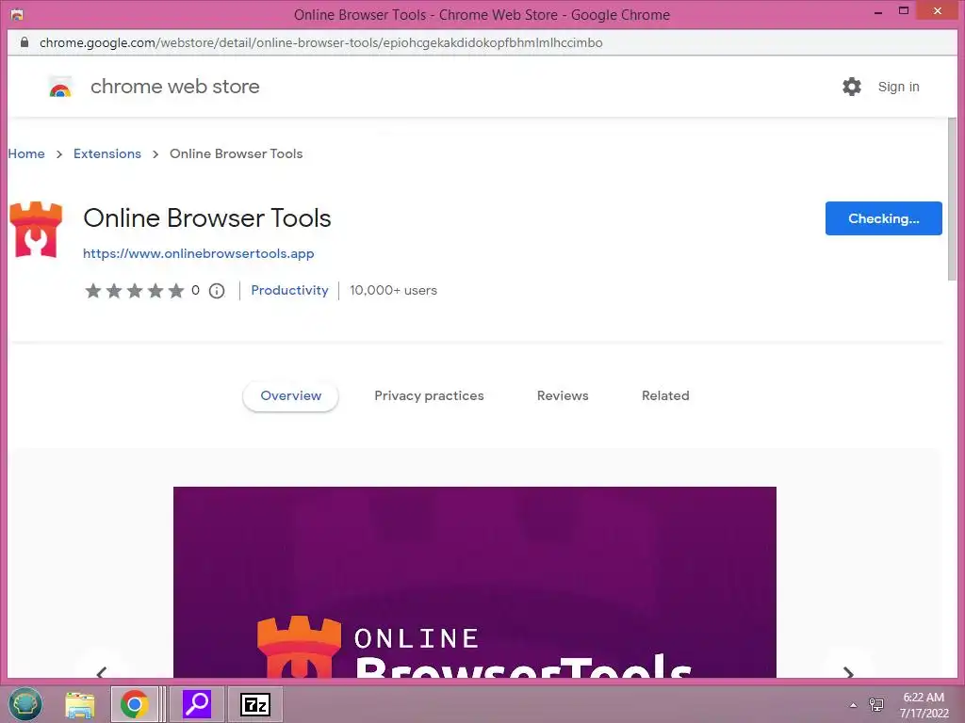
Task: Show hidden system tray icons
Action: click(x=853, y=705)
